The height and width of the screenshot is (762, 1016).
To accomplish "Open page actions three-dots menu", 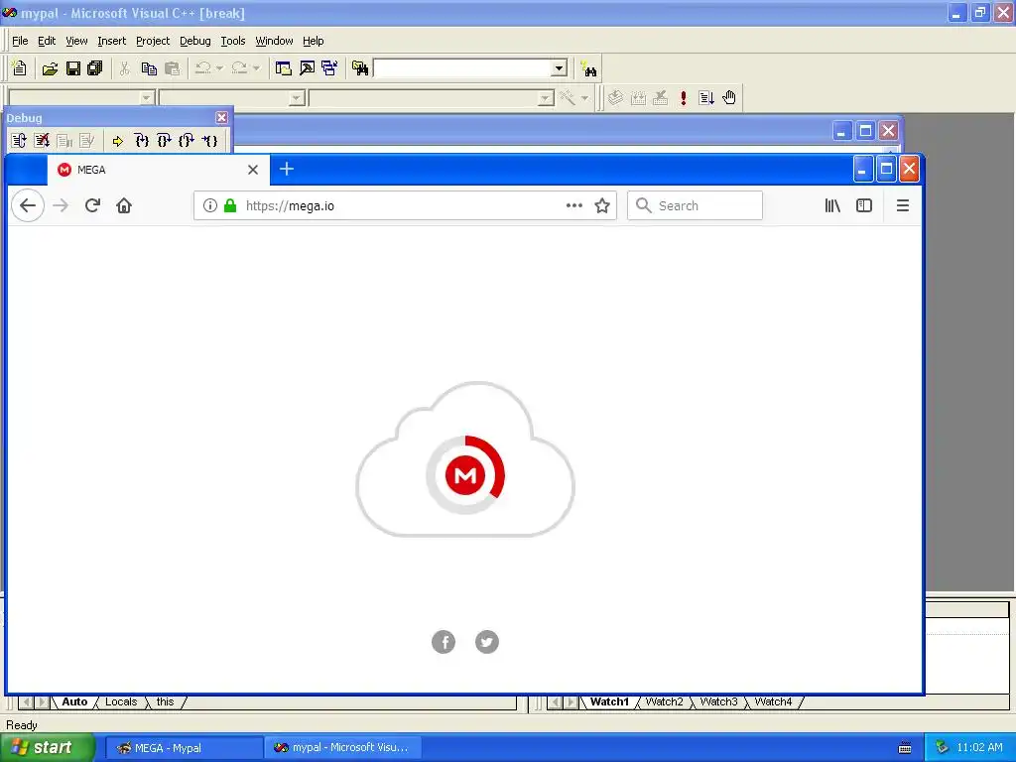I will click(x=574, y=205).
